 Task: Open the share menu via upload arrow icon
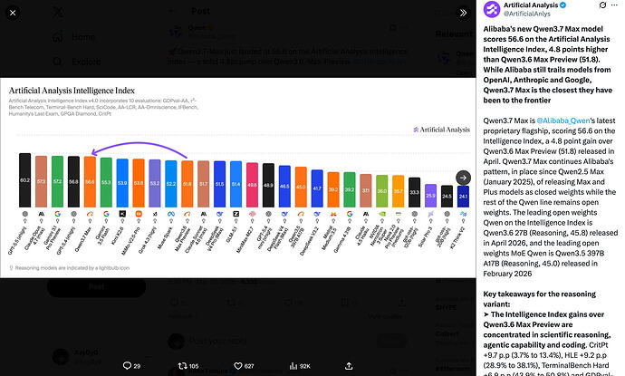349,366
